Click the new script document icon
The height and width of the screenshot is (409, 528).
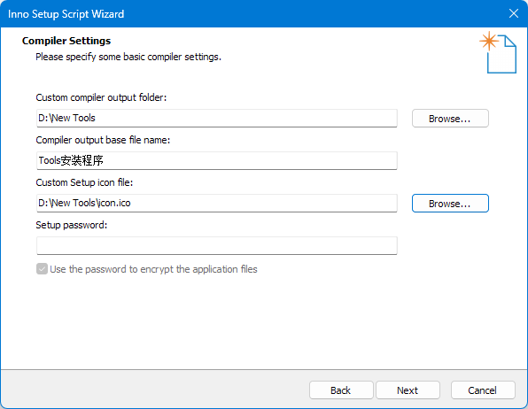[498, 52]
